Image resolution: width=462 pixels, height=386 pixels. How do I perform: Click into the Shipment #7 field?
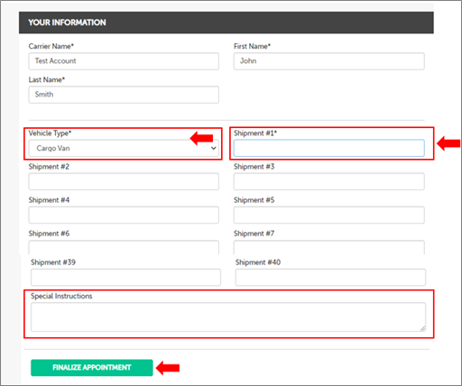pos(329,247)
